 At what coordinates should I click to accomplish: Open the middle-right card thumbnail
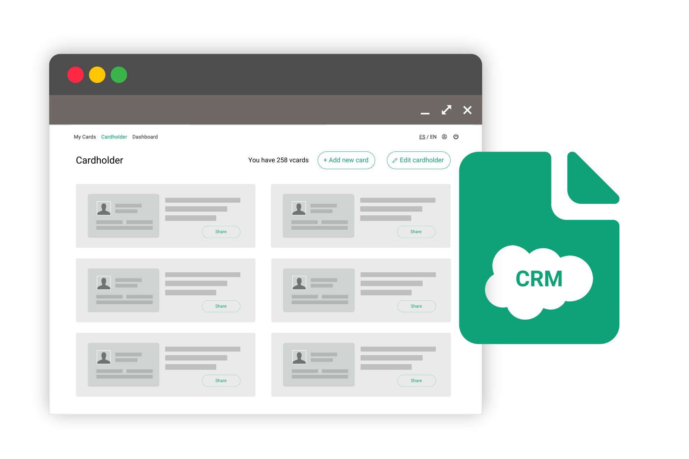(318, 290)
